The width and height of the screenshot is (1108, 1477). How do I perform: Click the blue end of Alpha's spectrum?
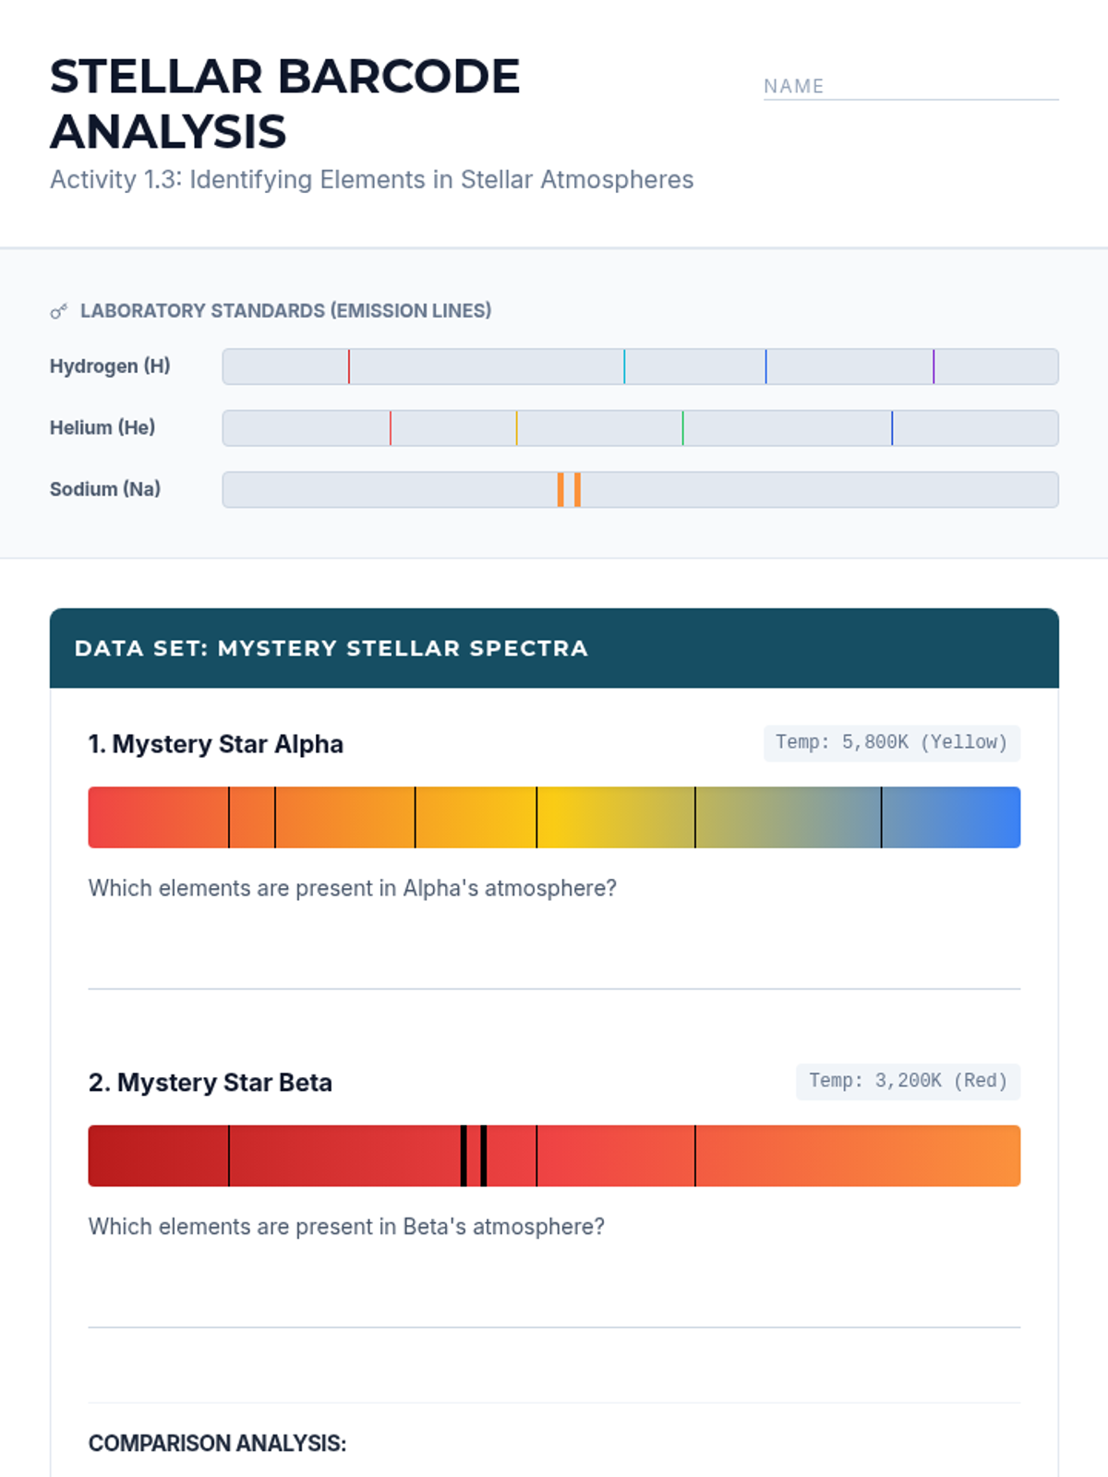point(993,817)
